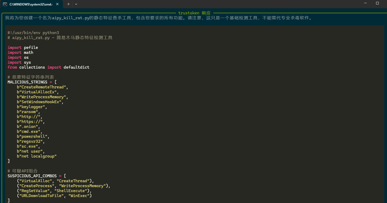Maximize the terminal window
Screen dimensions: 387x203
[x=377, y=3]
